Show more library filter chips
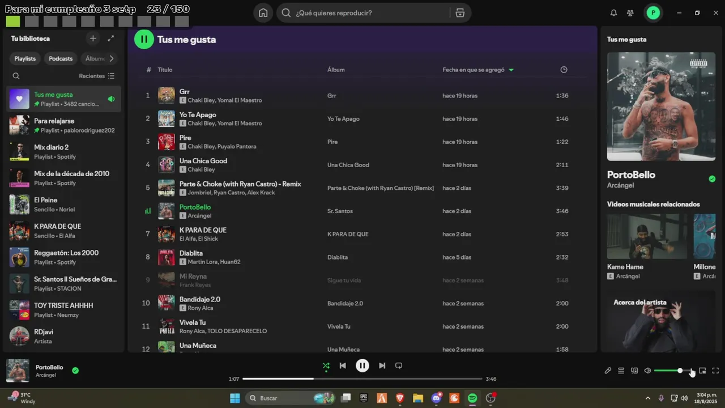 pos(112,58)
